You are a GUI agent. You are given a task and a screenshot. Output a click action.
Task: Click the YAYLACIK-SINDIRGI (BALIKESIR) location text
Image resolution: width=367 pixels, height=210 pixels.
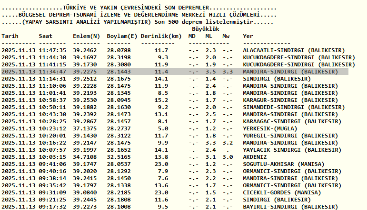click(x=292, y=150)
